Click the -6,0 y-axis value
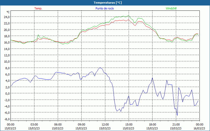 7,113
